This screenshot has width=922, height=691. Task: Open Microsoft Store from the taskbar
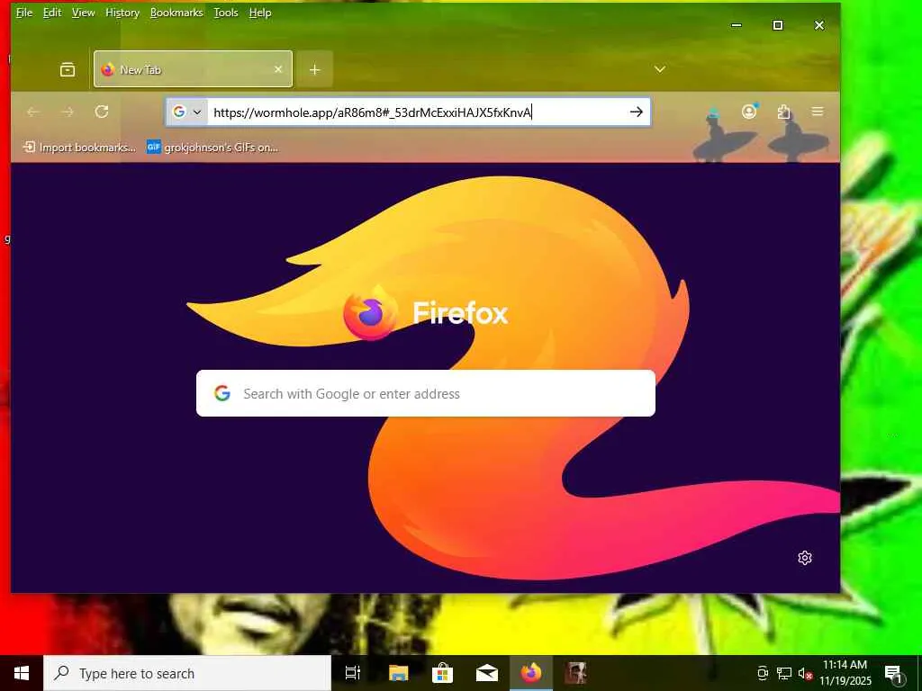[442, 673]
